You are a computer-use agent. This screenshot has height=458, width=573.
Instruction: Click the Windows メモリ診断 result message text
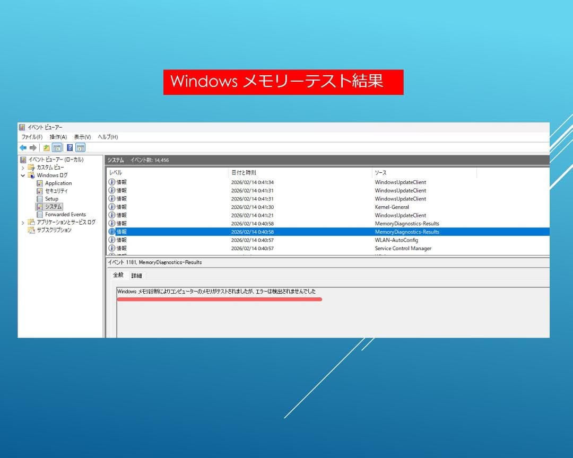(x=216, y=292)
